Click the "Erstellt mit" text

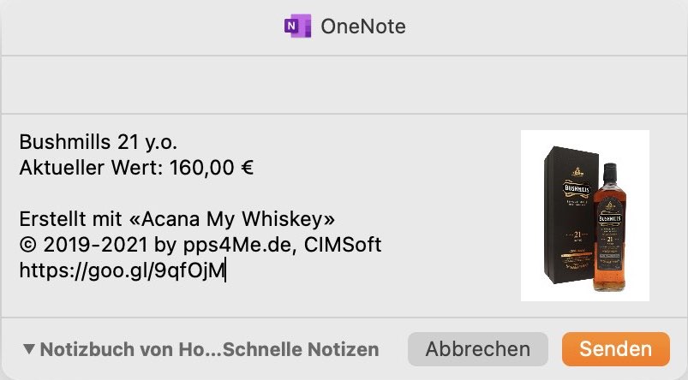click(x=70, y=219)
